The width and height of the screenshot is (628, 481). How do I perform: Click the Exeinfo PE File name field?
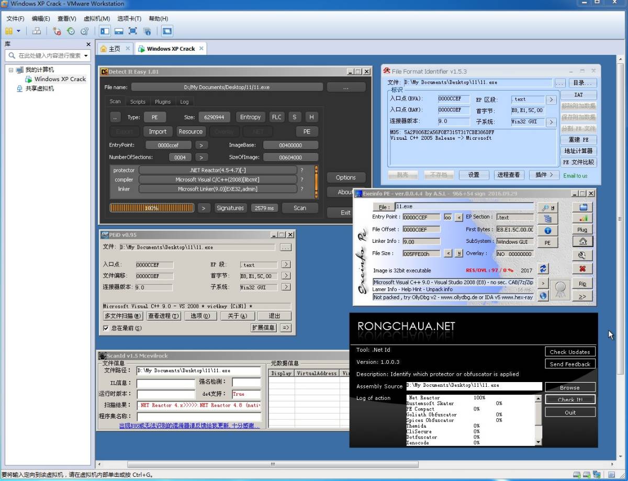[464, 207]
